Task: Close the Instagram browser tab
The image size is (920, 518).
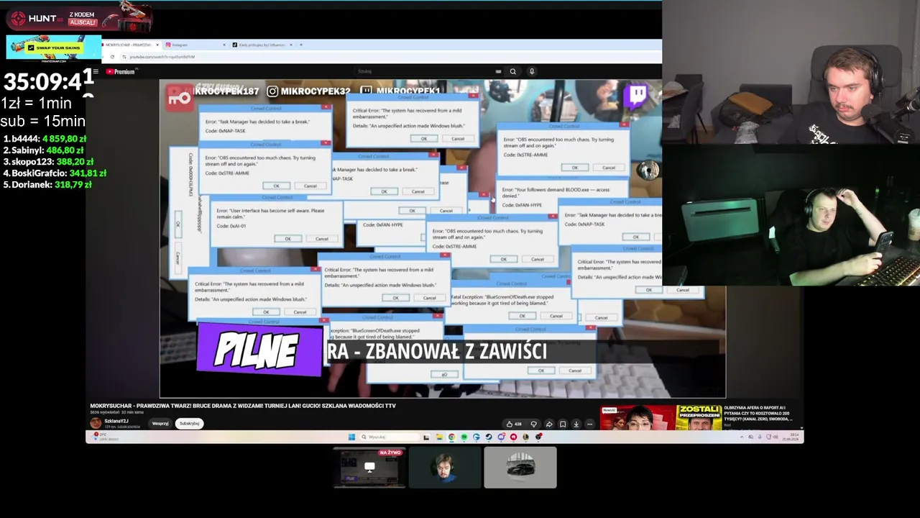Action: pyautogui.click(x=224, y=45)
